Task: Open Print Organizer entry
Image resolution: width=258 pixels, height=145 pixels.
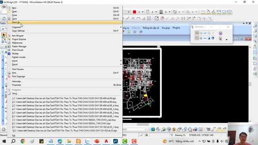Action: 65,77
